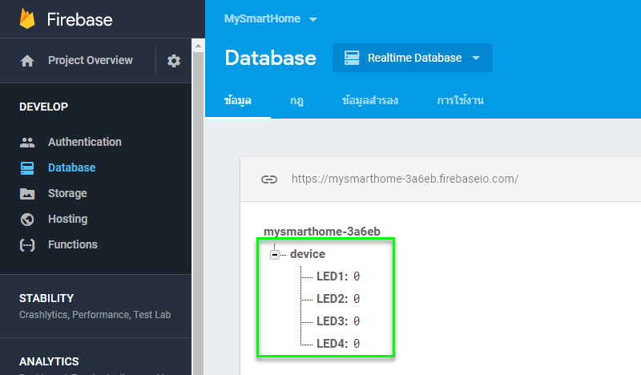641x375 pixels.
Task: Click the Functions brackets icon
Action: click(27, 245)
